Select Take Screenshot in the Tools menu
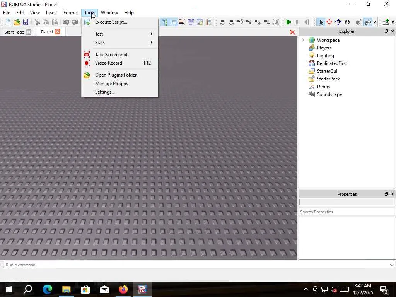 tap(120, 54)
